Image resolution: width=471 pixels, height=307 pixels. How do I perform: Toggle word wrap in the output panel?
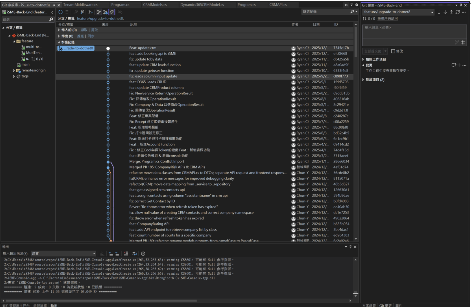pos(134,254)
